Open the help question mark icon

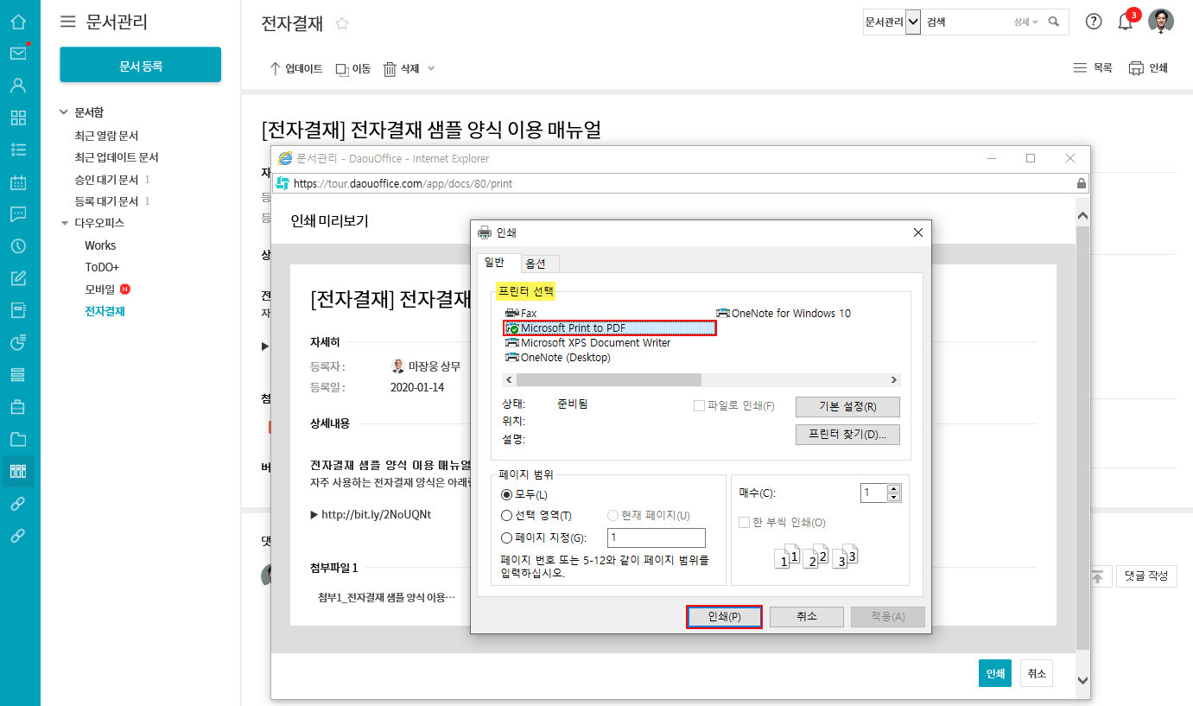[x=1094, y=22]
